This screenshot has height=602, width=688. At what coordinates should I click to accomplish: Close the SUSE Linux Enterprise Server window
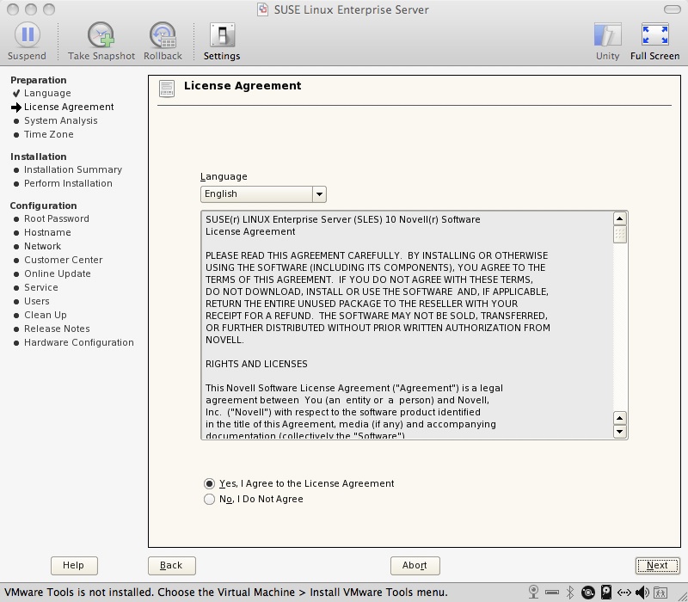click(x=13, y=9)
